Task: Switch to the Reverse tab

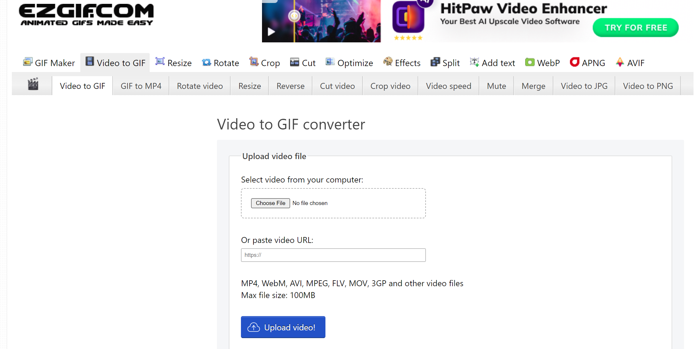Action: pyautogui.click(x=290, y=86)
